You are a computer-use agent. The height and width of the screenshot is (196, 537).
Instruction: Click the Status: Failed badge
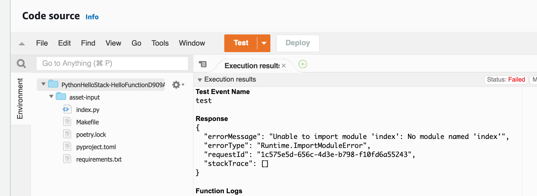click(x=506, y=80)
